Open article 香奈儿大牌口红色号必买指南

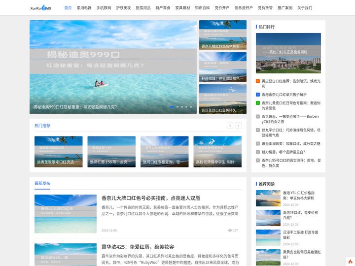151,198
